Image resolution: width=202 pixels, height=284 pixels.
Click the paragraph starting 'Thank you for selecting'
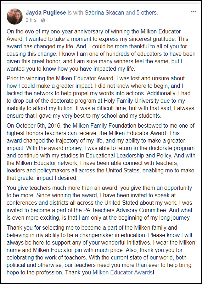[100, 250]
